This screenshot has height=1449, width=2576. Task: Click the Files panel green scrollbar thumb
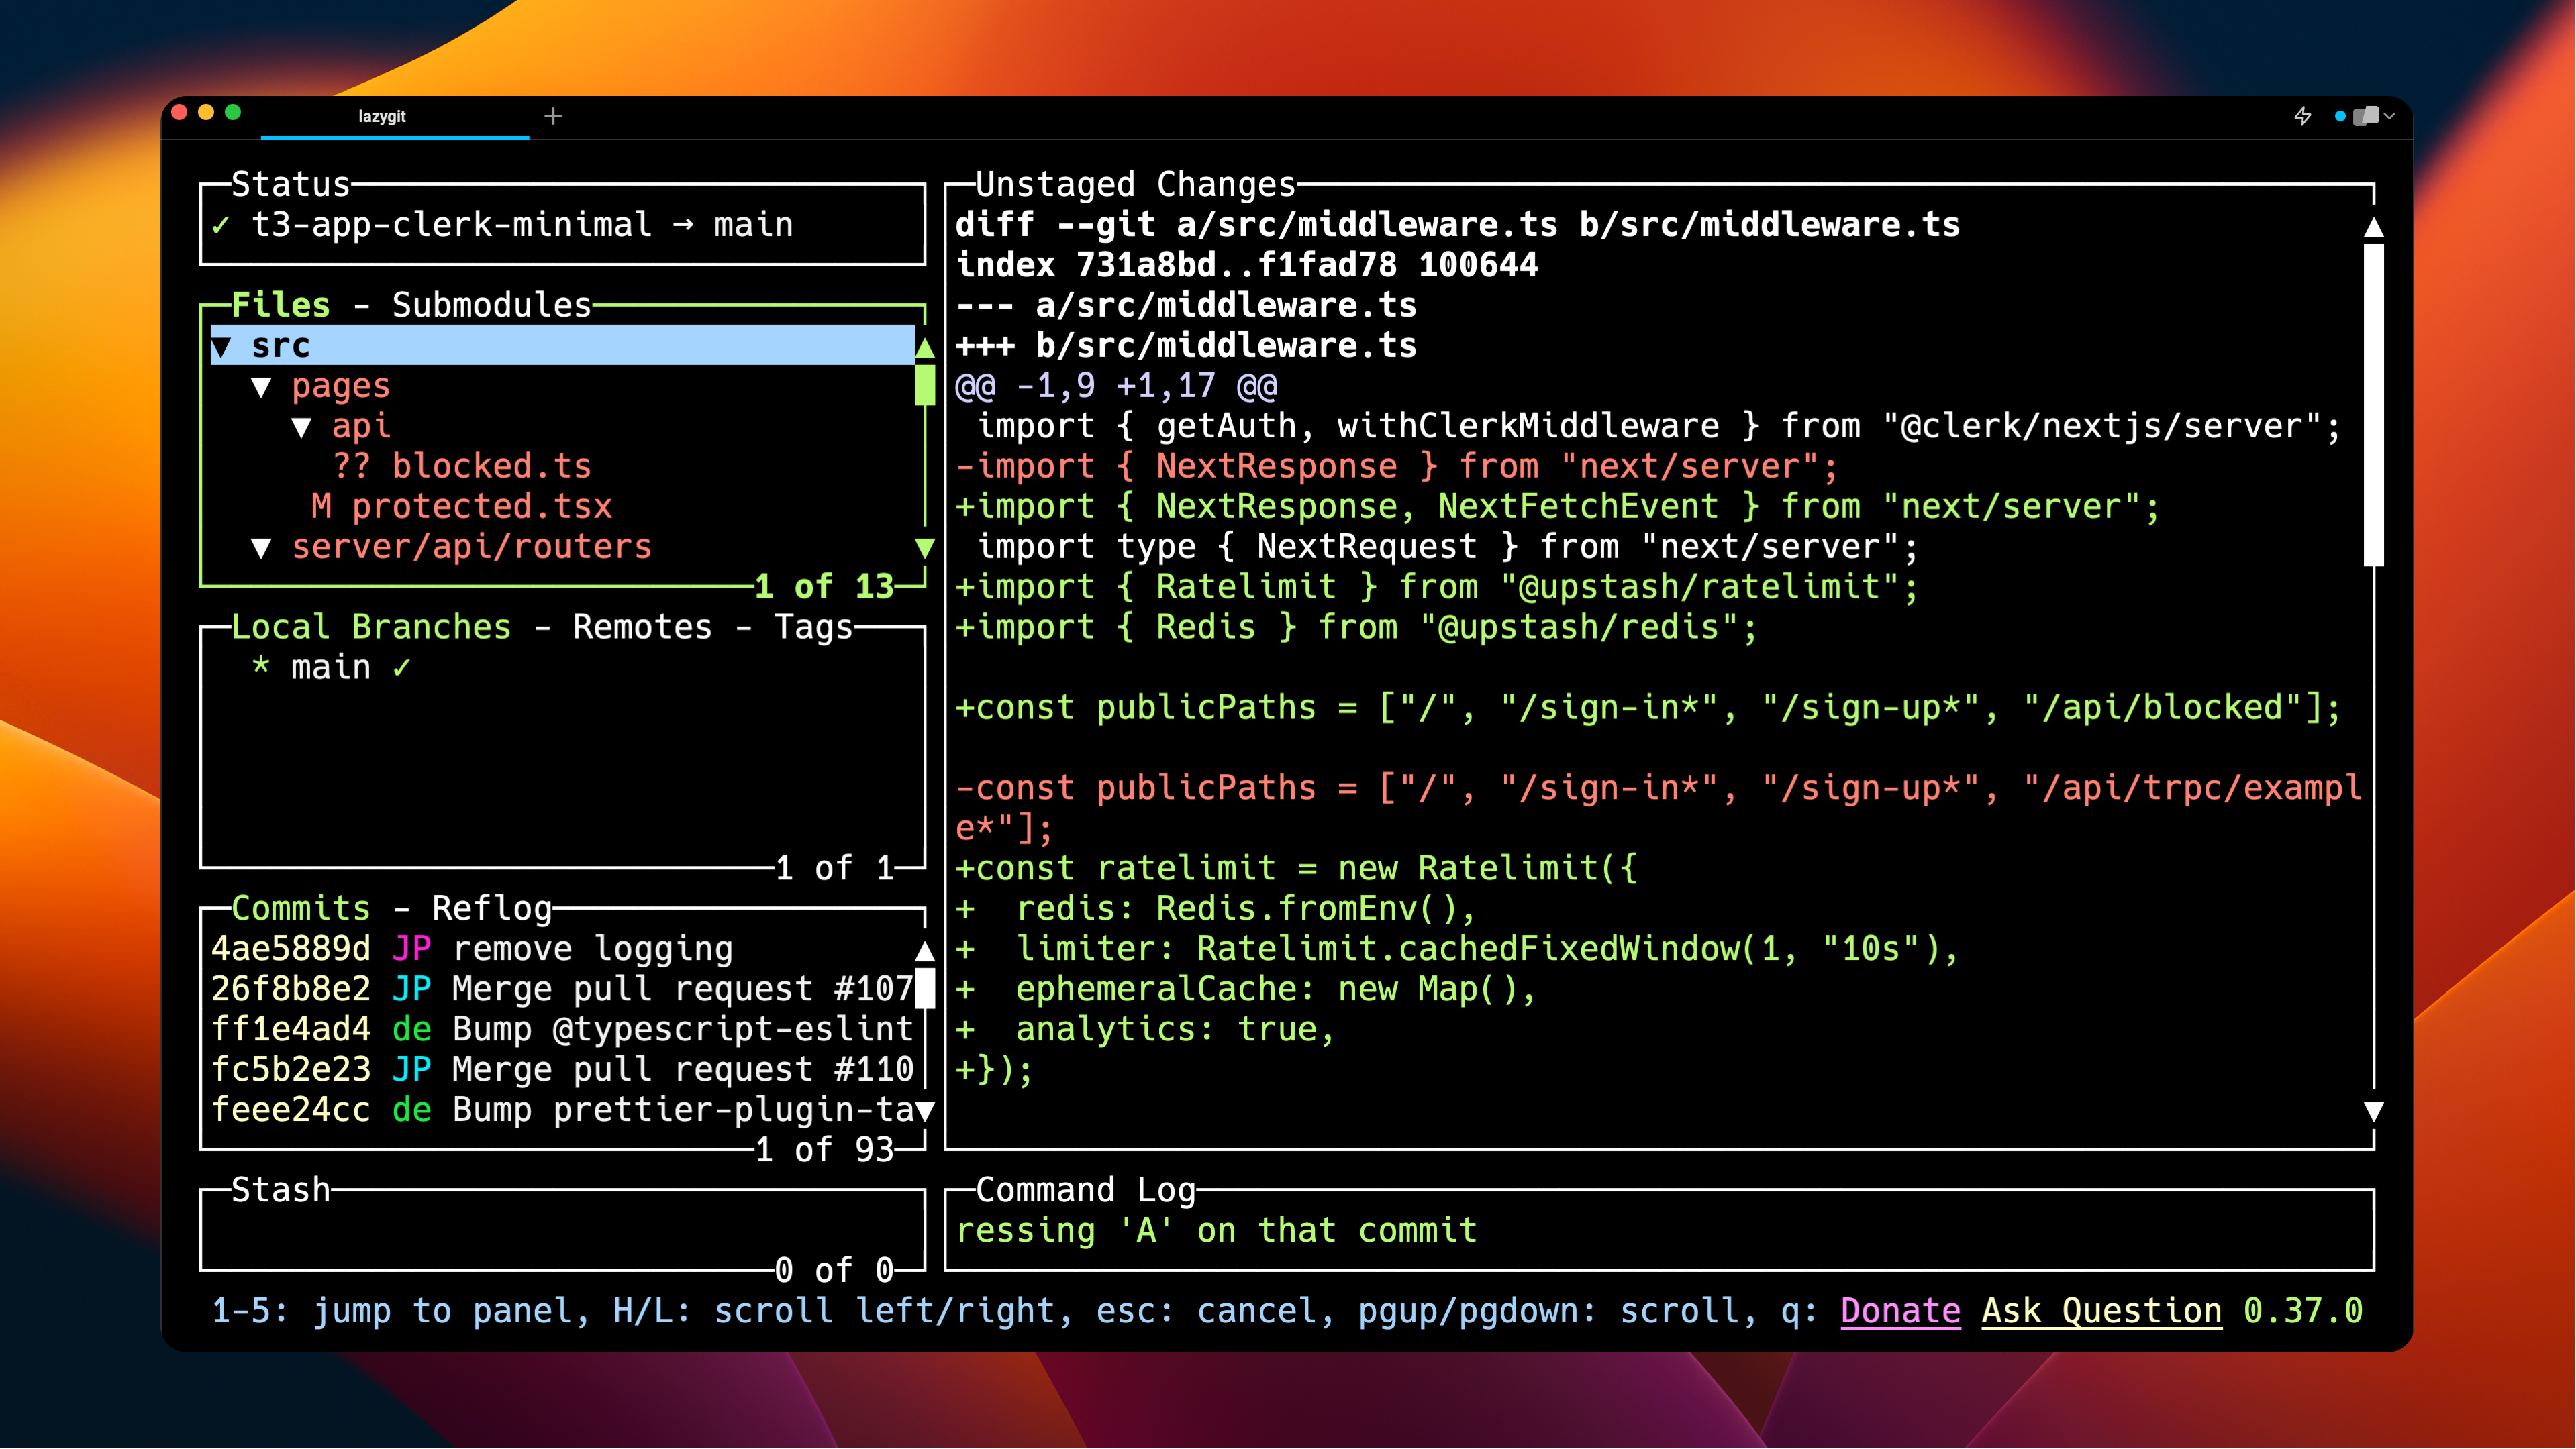coord(925,386)
